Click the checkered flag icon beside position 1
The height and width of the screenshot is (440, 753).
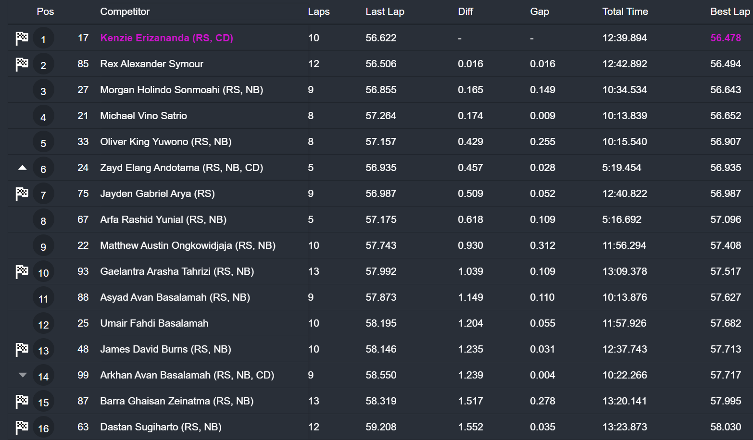[22, 38]
